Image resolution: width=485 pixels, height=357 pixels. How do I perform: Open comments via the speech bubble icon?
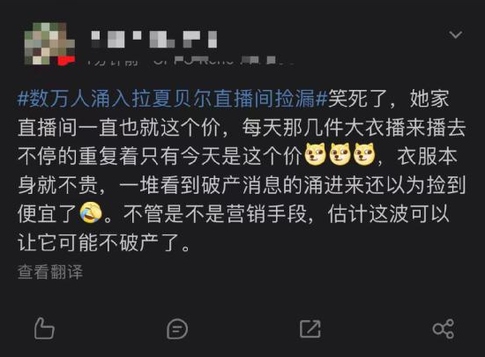(177, 329)
